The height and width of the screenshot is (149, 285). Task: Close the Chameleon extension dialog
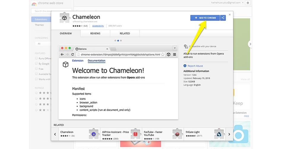tap(230, 15)
